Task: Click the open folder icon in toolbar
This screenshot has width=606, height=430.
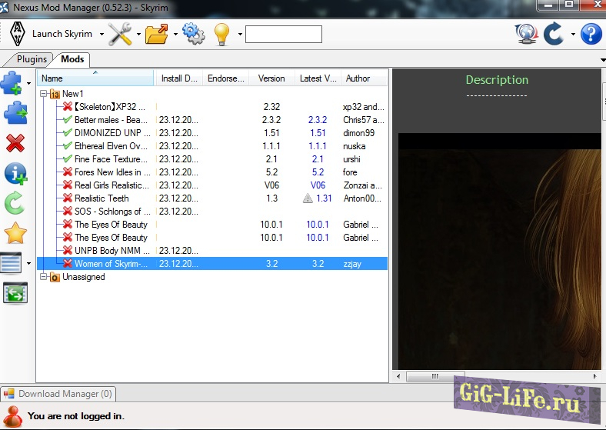Action: point(156,34)
